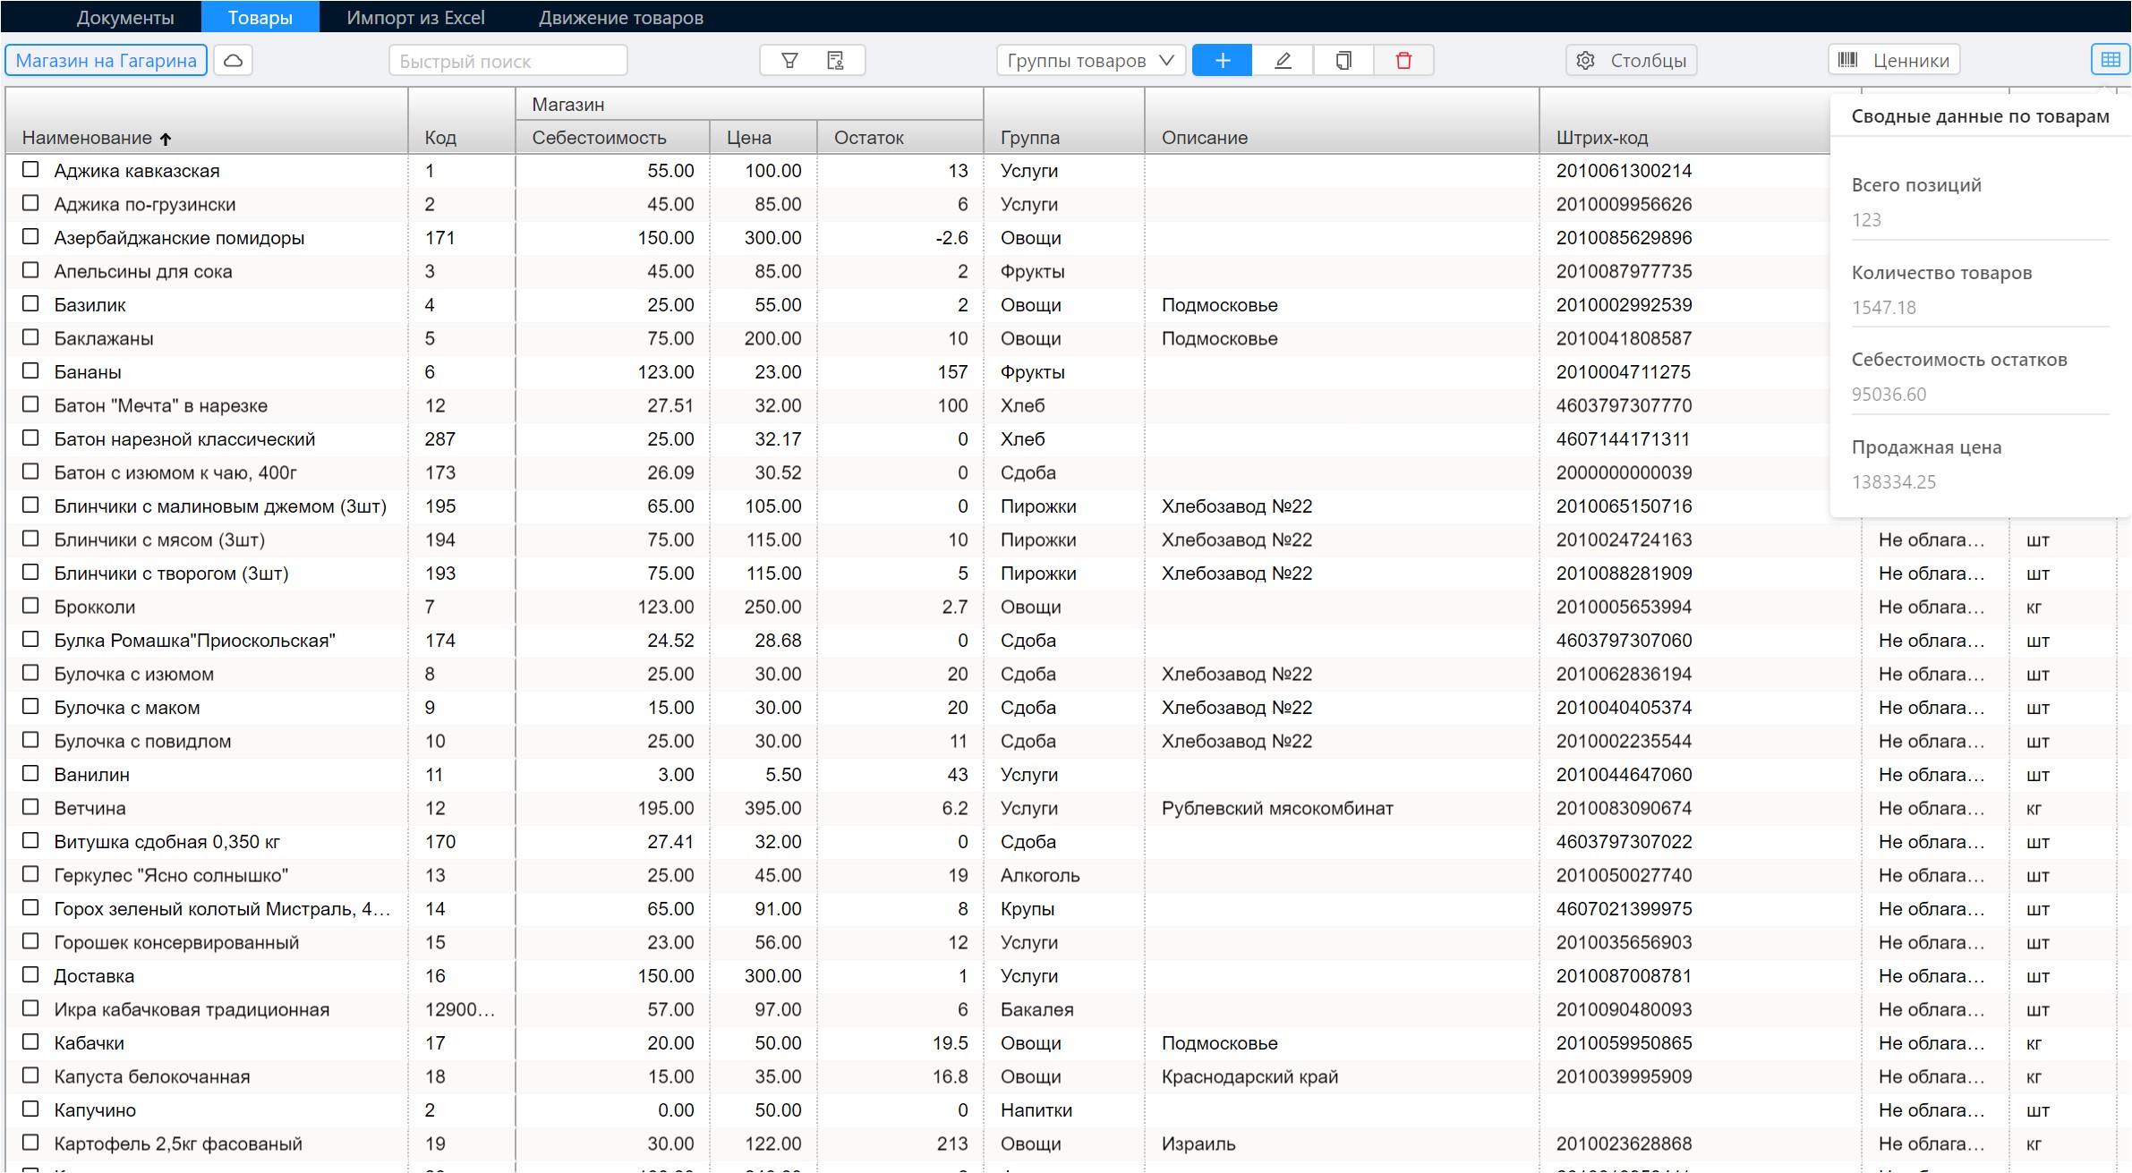Click the copy product icon
The height and width of the screenshot is (1173, 2132).
[1343, 60]
